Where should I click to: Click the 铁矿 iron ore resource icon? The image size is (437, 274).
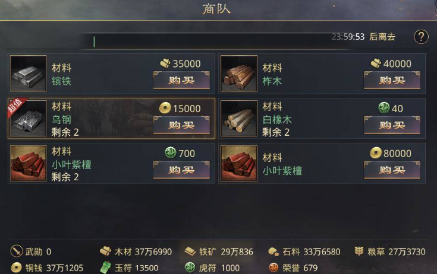pos(190,251)
